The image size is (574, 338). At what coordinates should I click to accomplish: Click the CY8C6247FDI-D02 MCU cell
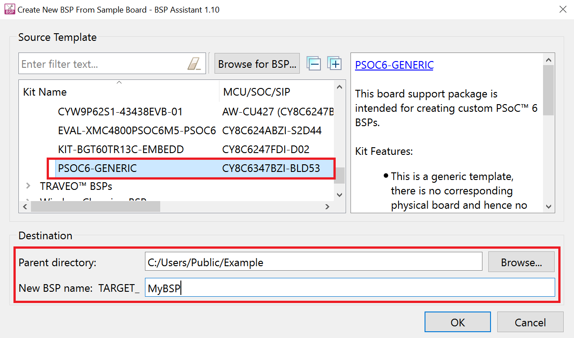pyautogui.click(x=266, y=149)
